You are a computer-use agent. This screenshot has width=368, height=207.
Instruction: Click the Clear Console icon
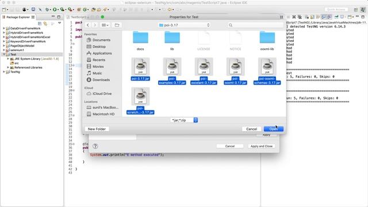tap(306, 17)
